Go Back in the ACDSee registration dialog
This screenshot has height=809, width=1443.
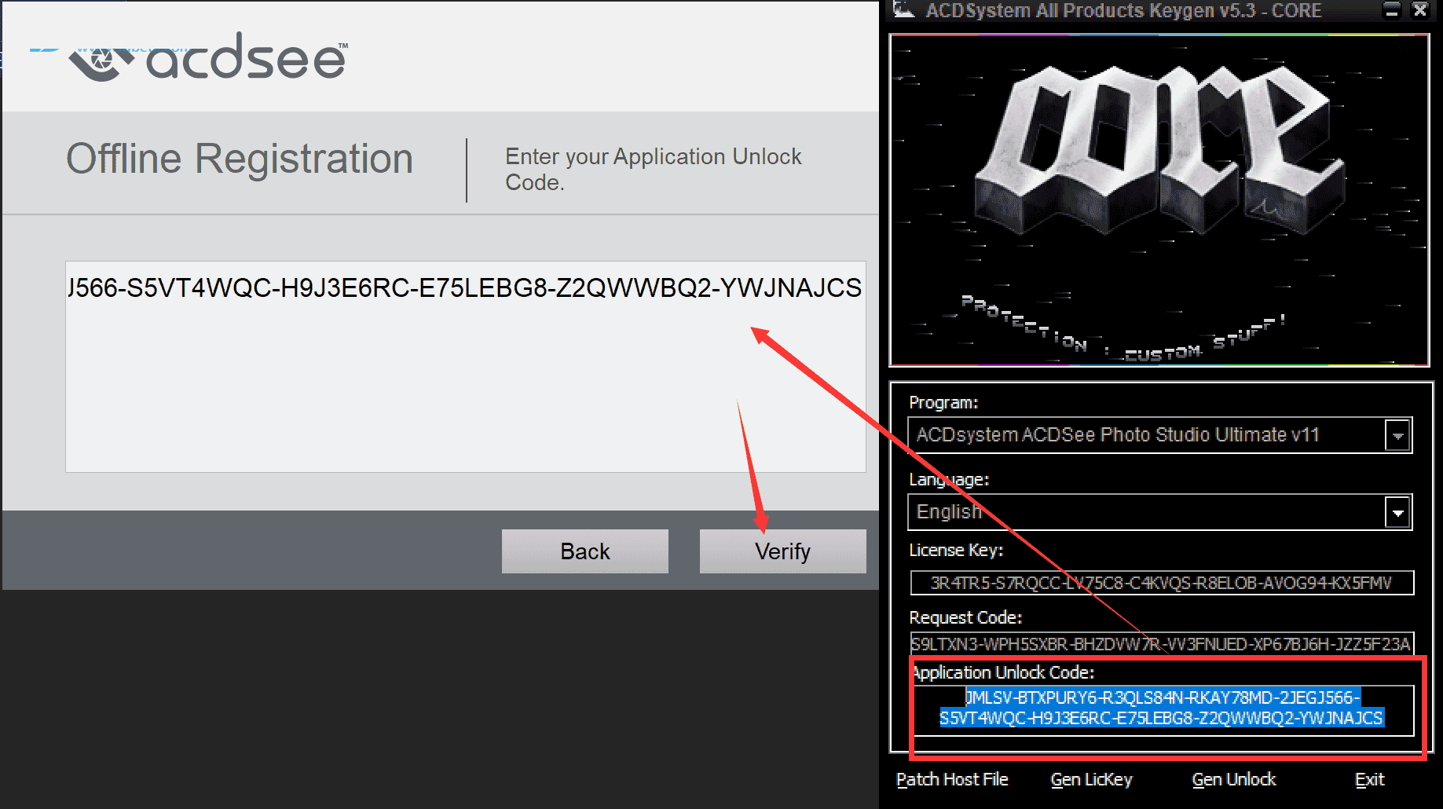(x=585, y=551)
